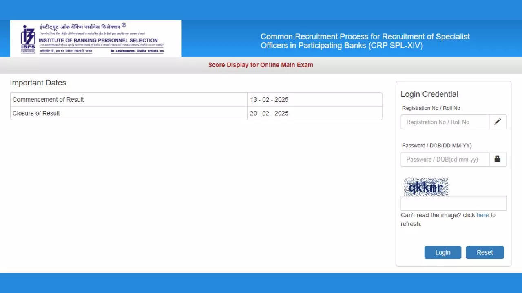
Task: Click the empty captcha text box
Action: (x=453, y=203)
